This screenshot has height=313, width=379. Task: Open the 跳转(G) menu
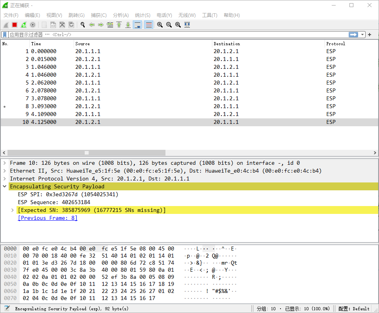[x=76, y=15]
